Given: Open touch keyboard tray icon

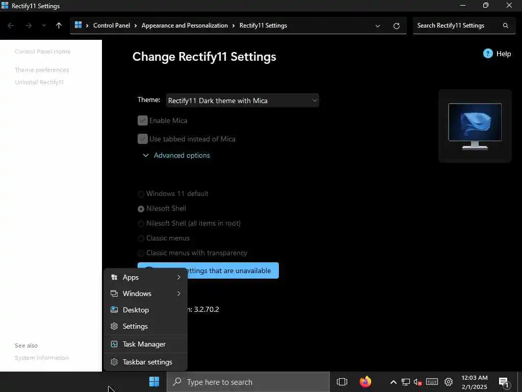Looking at the screenshot, I should [432, 382].
